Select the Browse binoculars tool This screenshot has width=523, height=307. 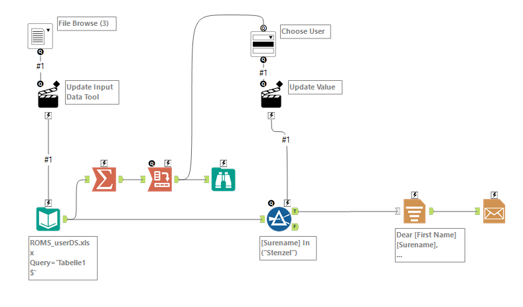coord(223,180)
